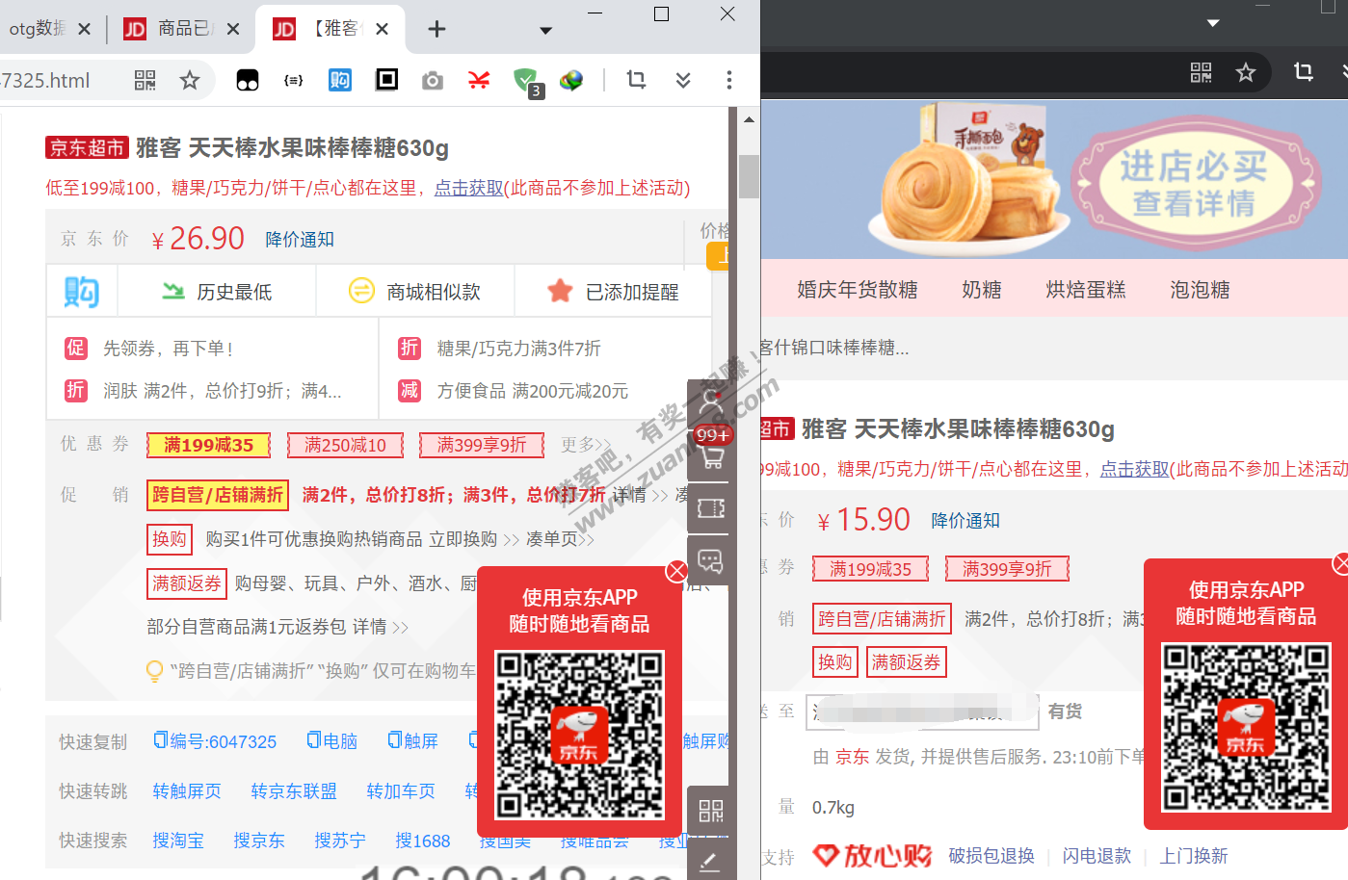This screenshot has width=1348, height=880.
Task: Click the blue 购 extension icon in toolbar
Action: [340, 80]
